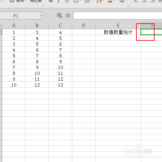
Task: Select column E header
Action: pyautogui.click(x=118, y=26)
